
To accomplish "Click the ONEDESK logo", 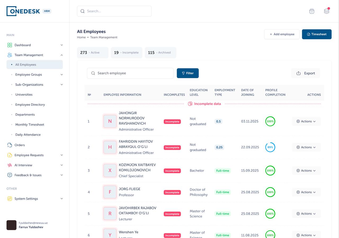I will 23,11.
